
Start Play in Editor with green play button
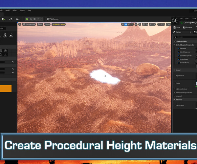pos(27,19)
